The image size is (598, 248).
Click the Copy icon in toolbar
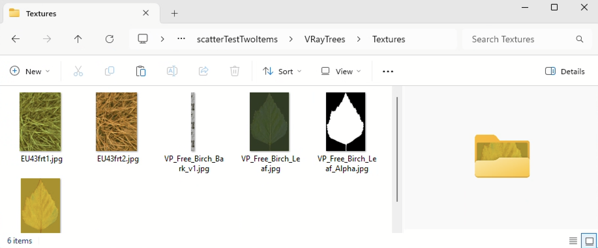(x=110, y=71)
